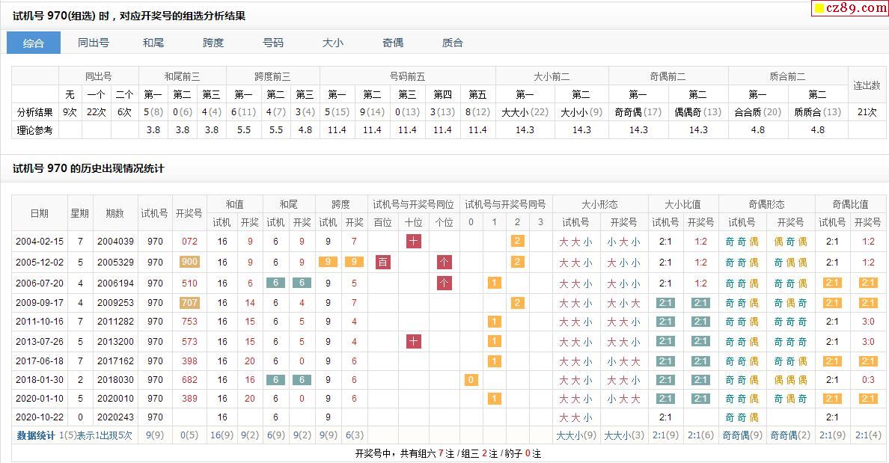Click the cz89.com logo in the corner

tap(850, 8)
